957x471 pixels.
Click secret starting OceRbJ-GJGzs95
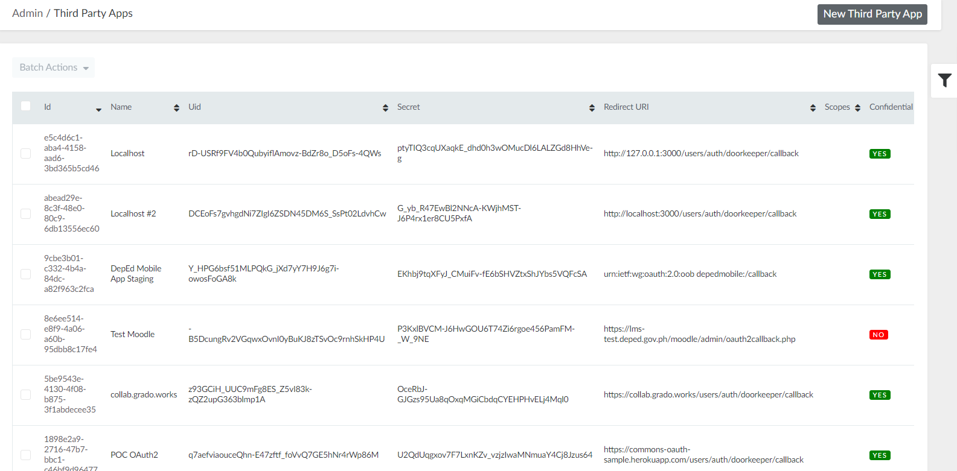tap(482, 394)
